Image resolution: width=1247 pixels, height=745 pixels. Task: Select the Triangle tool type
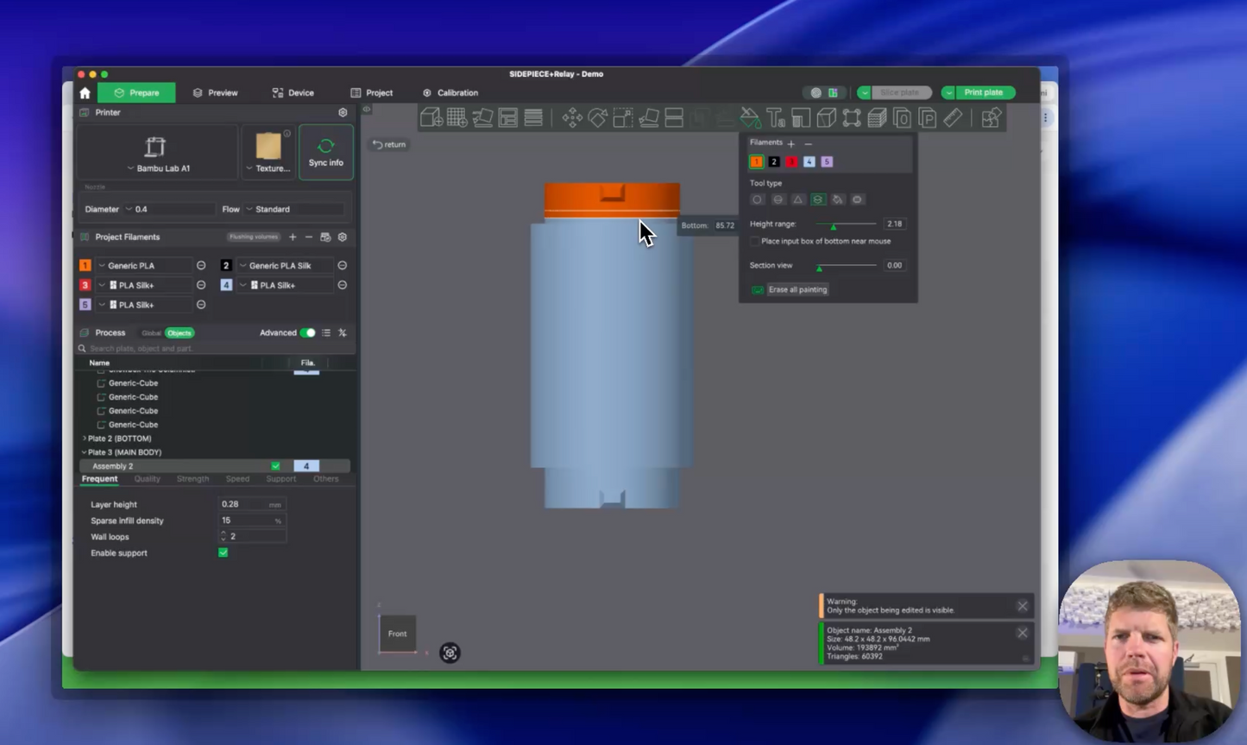pyautogui.click(x=797, y=199)
